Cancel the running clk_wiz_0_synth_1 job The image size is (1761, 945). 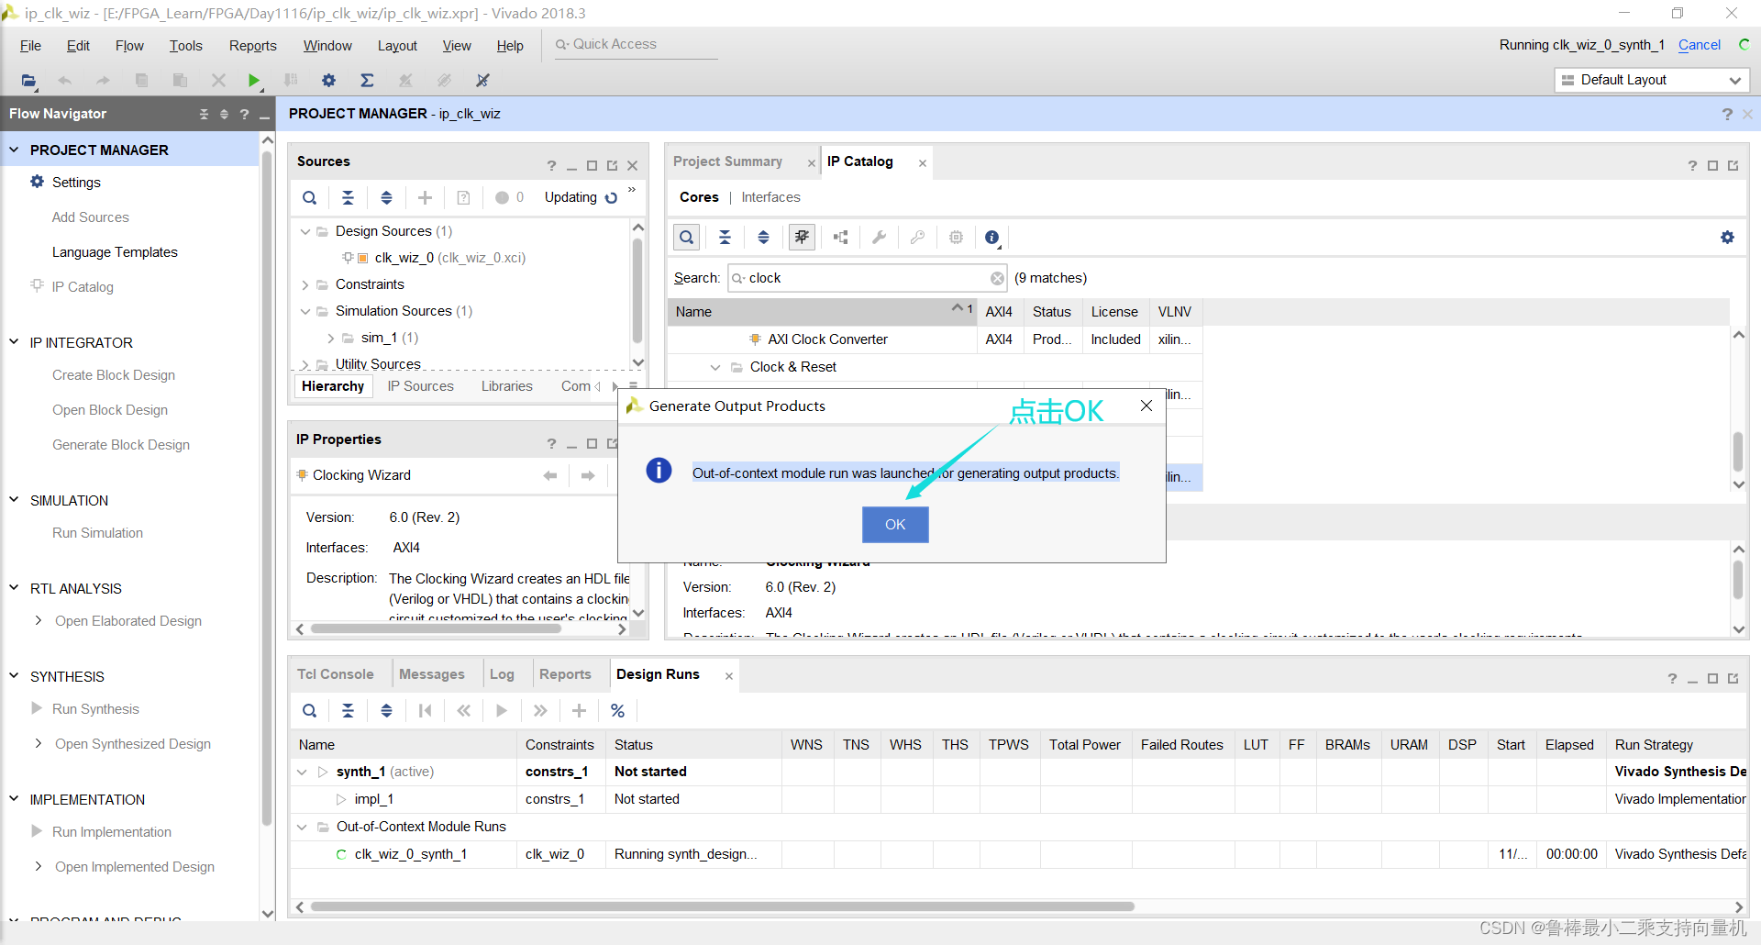(x=1700, y=45)
